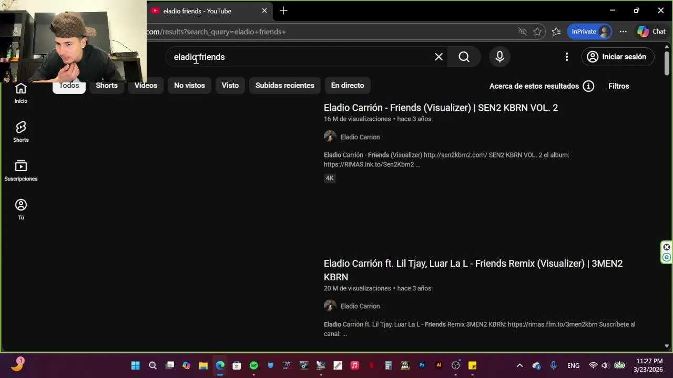Viewport: 673px width, 378px height.
Task: Open volume control from the system tray
Action: pos(605,365)
